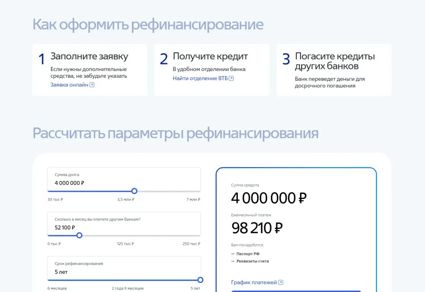This screenshot has height=292, width=425.
Task: Click the '2 года 9 месяцев' scale label
Action: coord(127,288)
